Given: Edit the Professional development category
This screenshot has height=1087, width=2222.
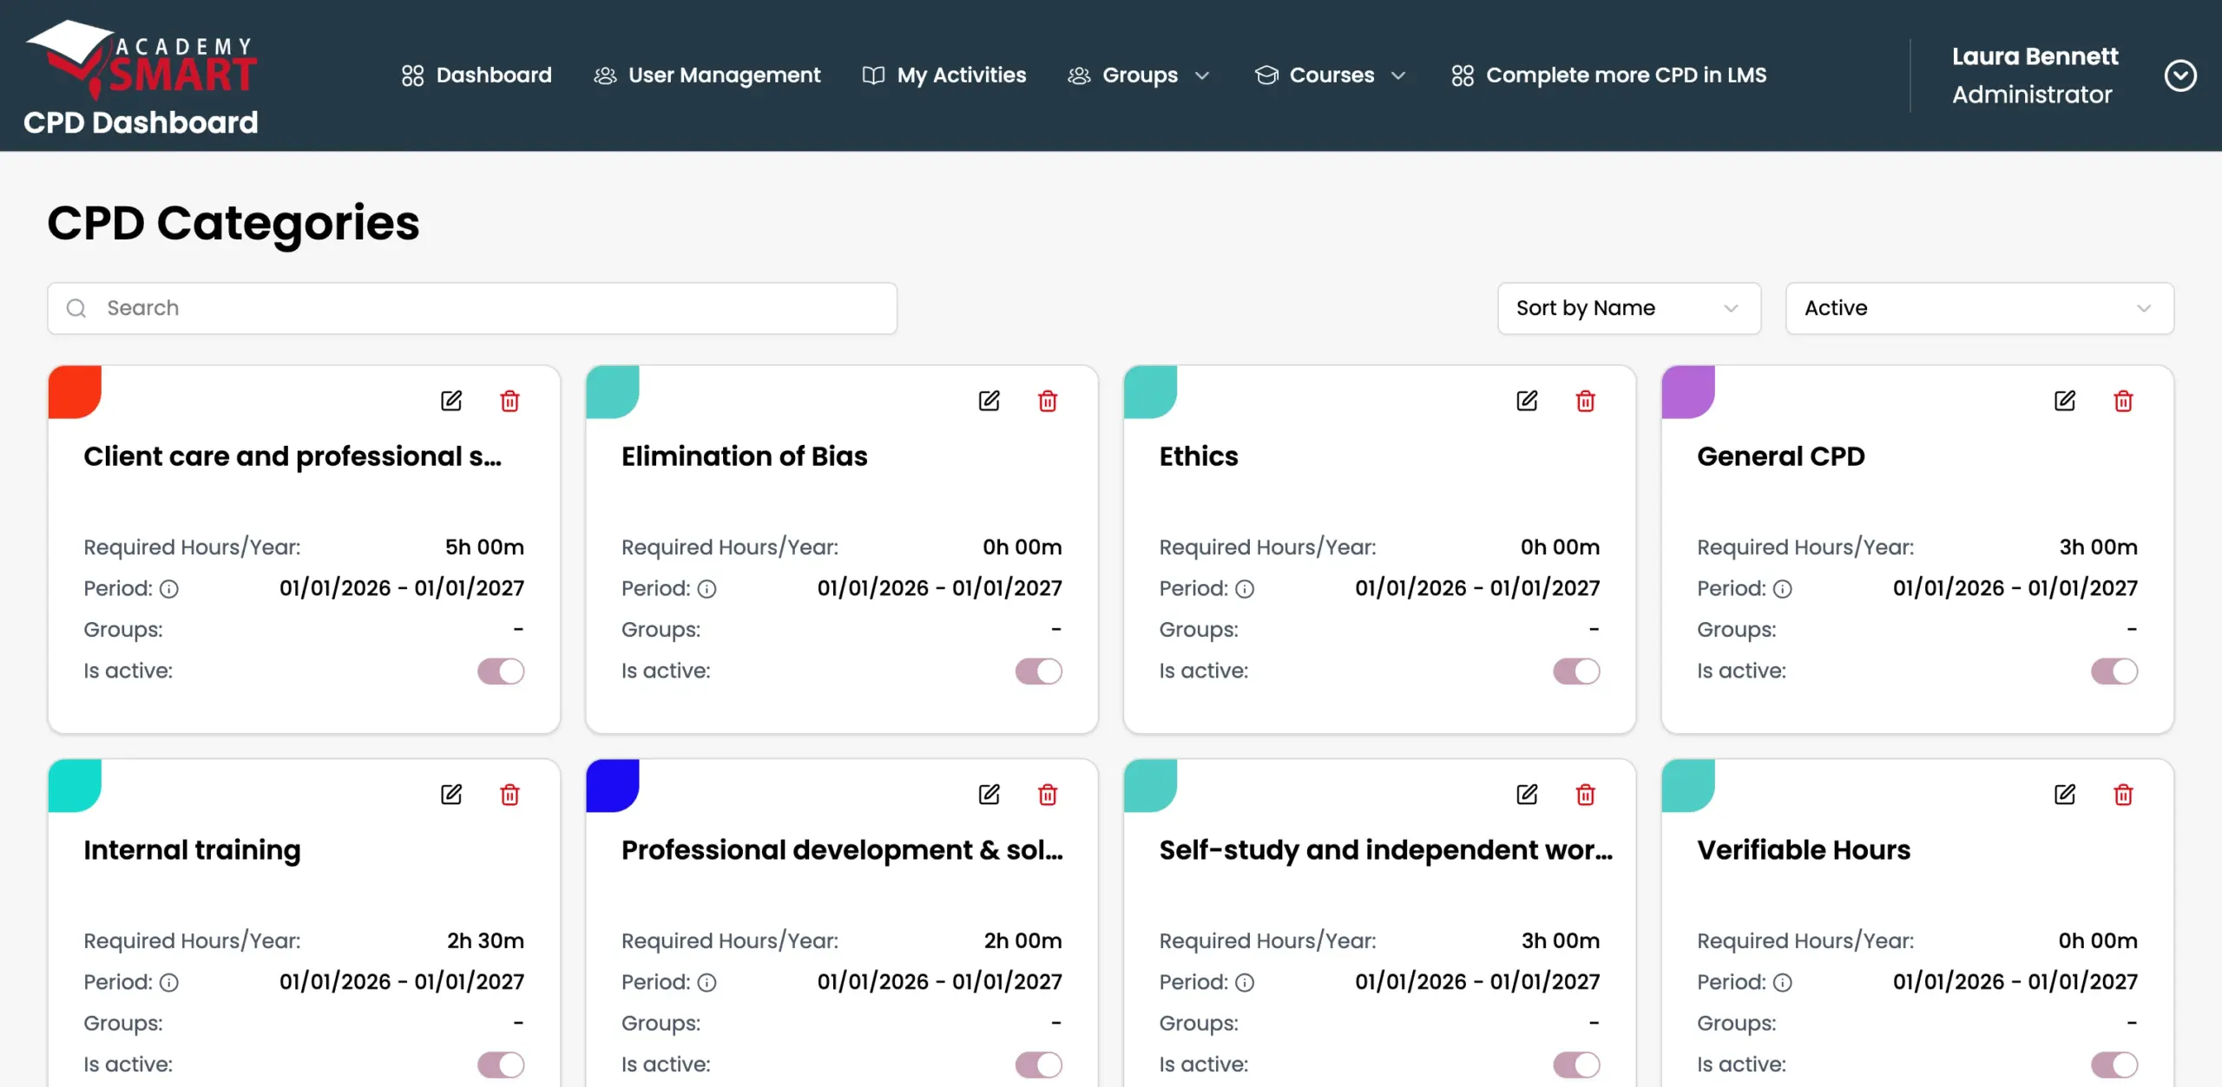Looking at the screenshot, I should (989, 795).
